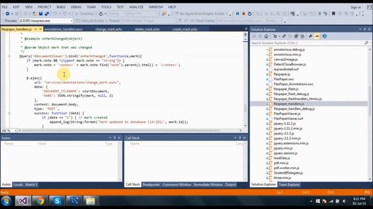373x209 pixels.
Task: Open the Any CPU platform dropdown
Action: point(142,14)
